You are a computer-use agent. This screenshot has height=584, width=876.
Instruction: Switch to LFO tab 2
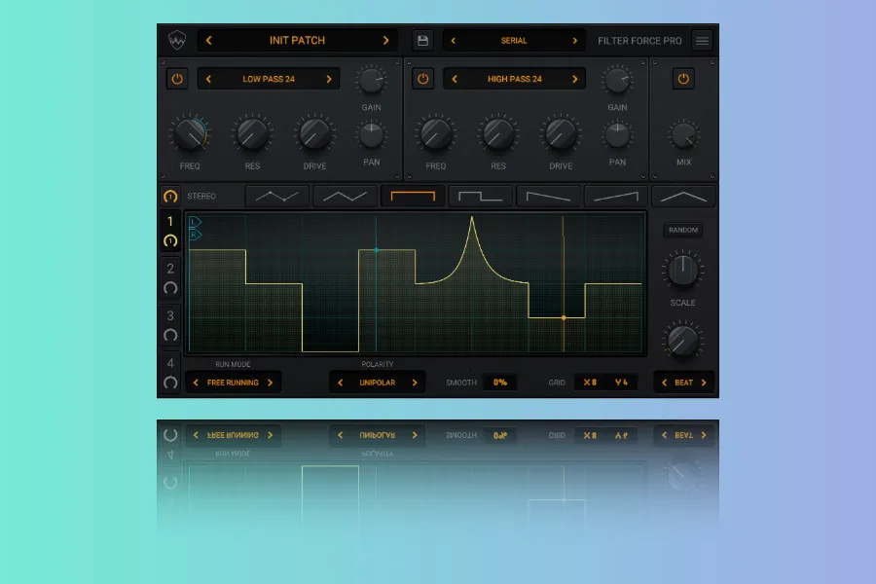[x=170, y=277]
